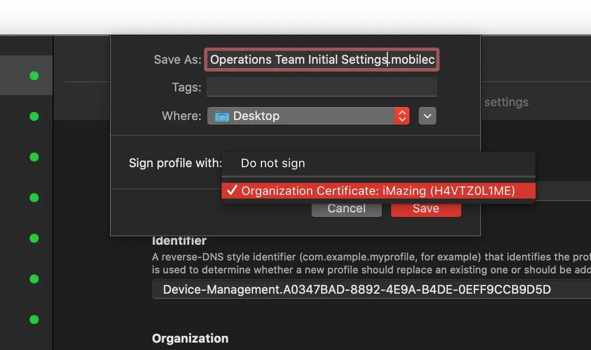Screen dimensions: 591x350
Task: Click the red stepper arrows on the Where selector
Action: click(401, 116)
